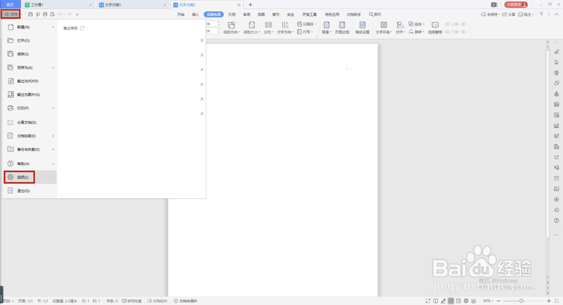Click the save icon in quick access toolbar
This screenshot has width=563, height=305.
(30, 15)
